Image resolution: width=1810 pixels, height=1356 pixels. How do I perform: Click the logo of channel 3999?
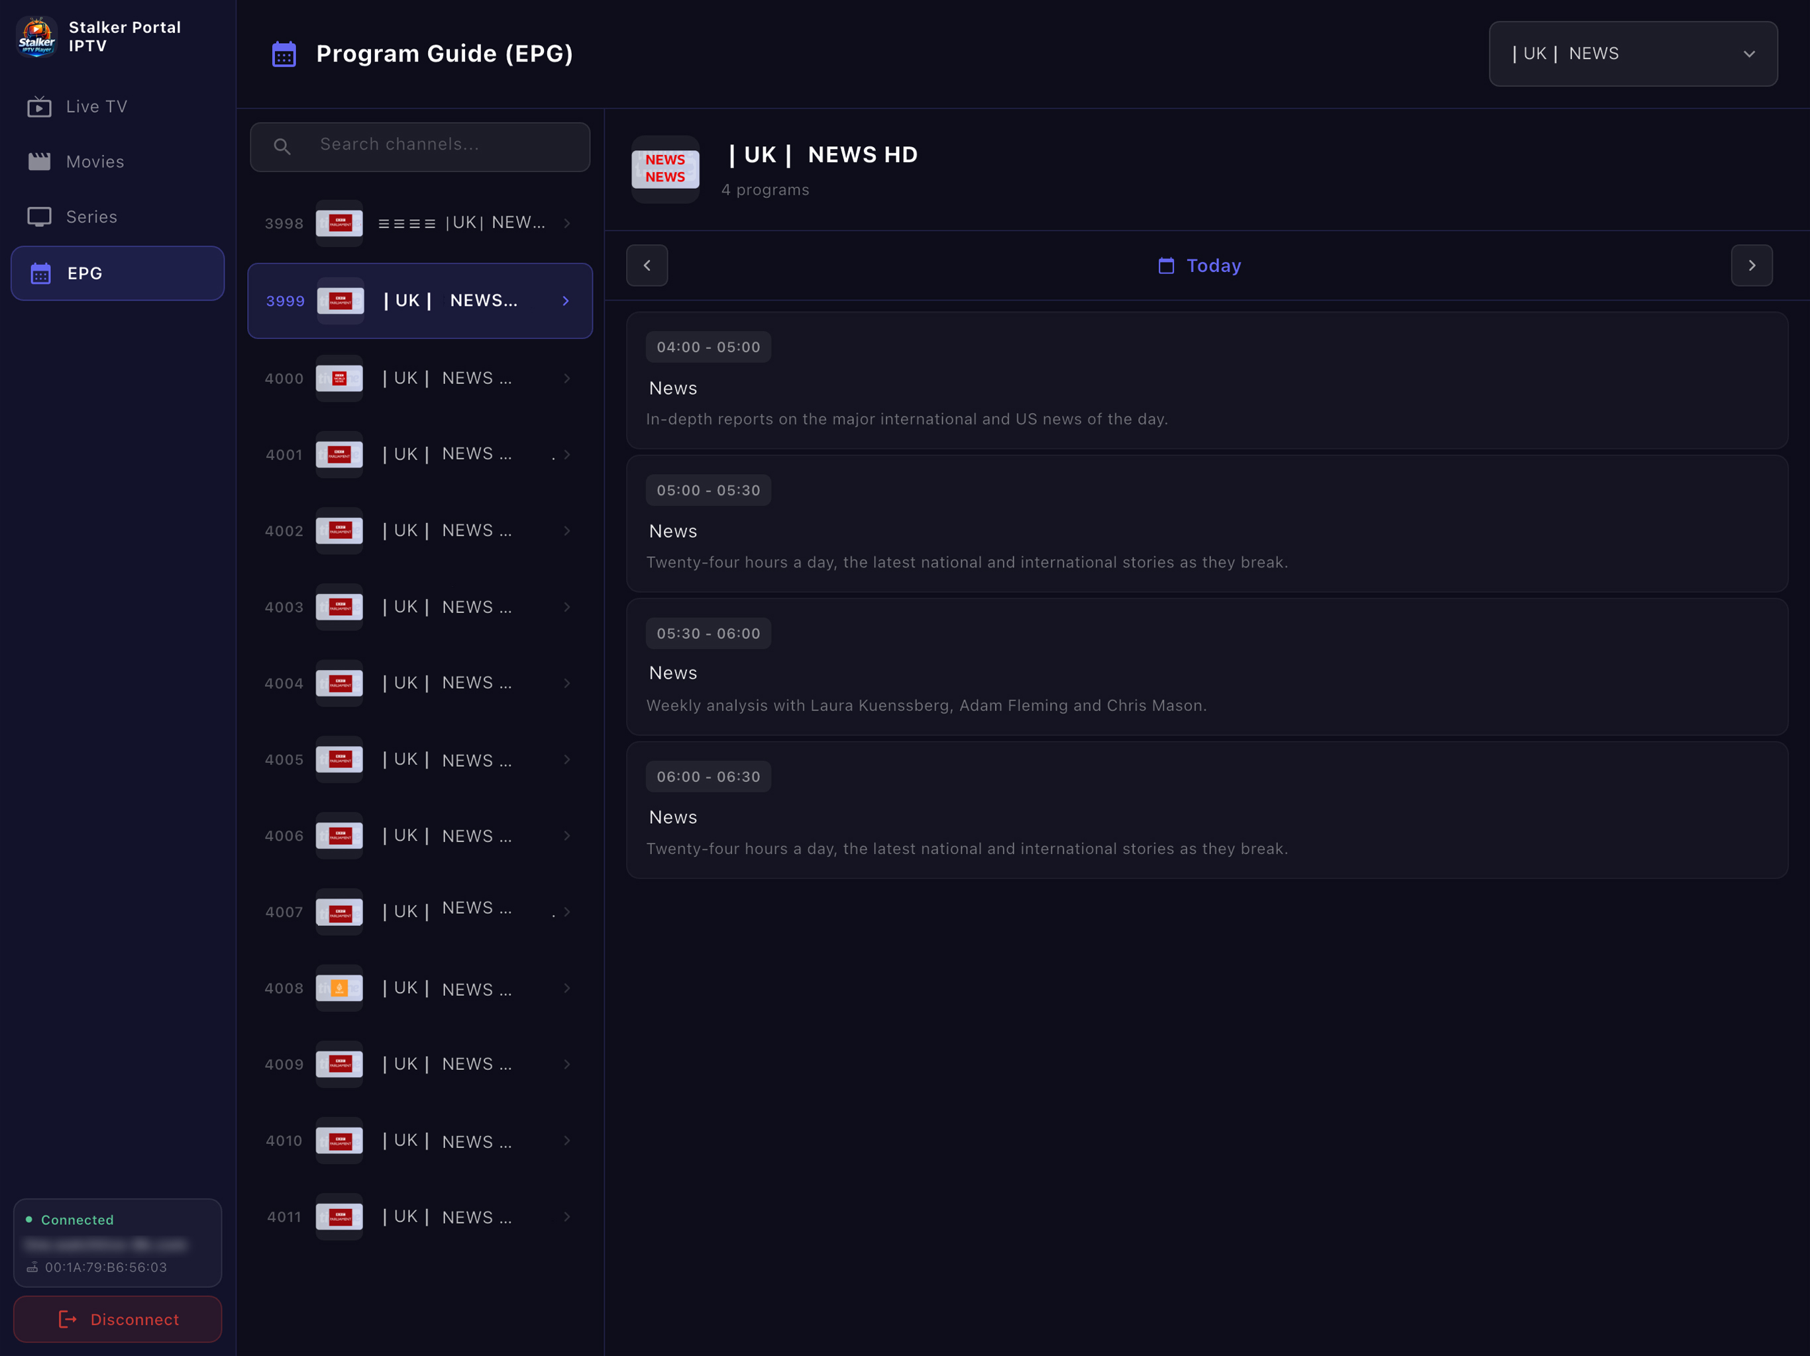[341, 301]
